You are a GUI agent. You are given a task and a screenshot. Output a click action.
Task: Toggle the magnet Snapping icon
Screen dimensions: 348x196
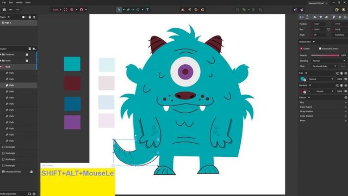point(82,10)
